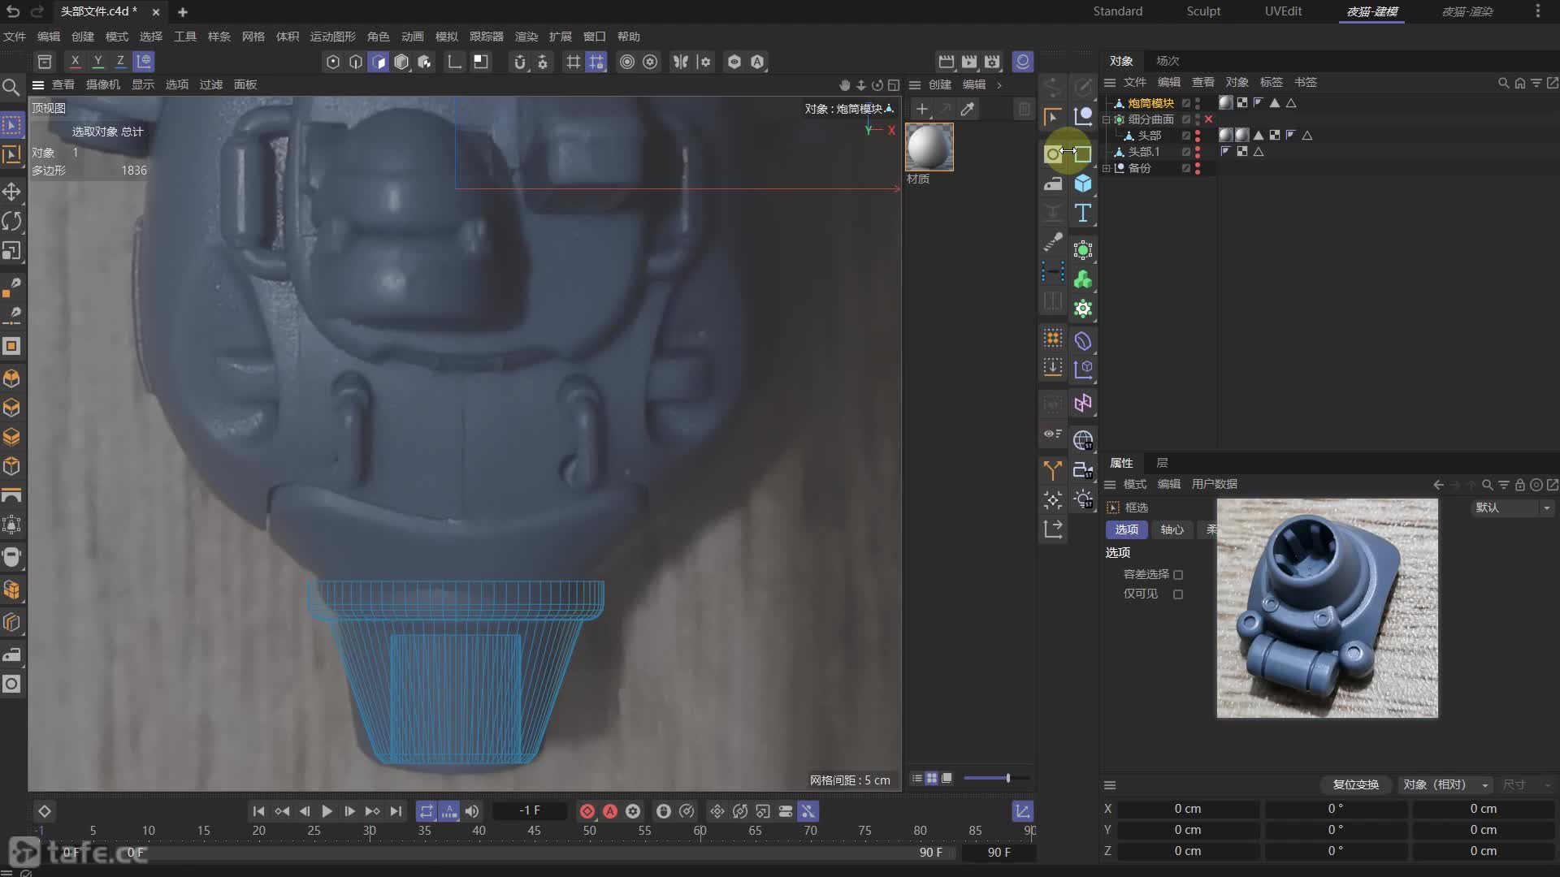Toggle visibility dots for 炮筒模块
Image resolution: width=1560 pixels, height=877 pixels.
click(x=1198, y=103)
